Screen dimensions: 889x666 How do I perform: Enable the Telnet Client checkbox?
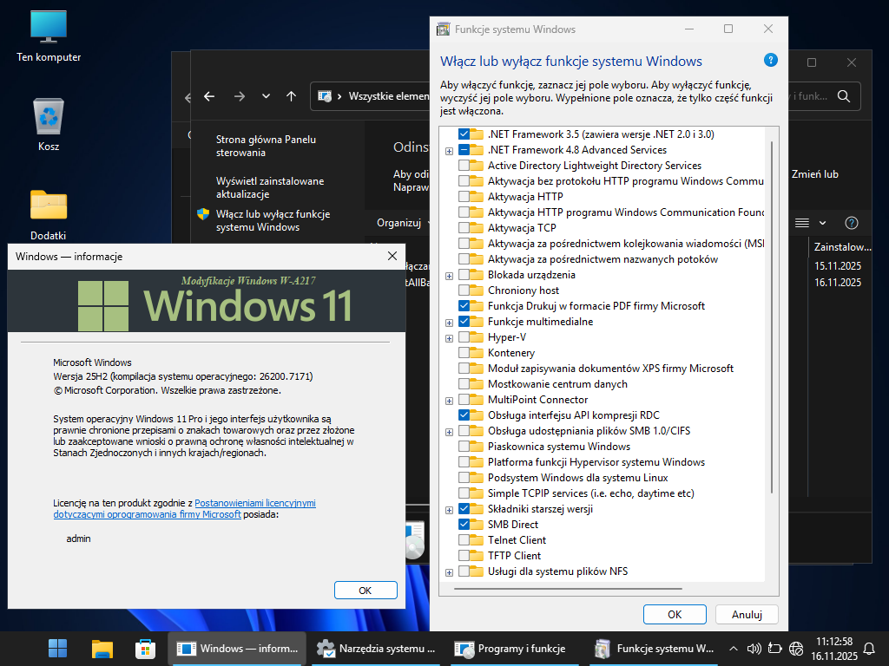click(x=464, y=540)
